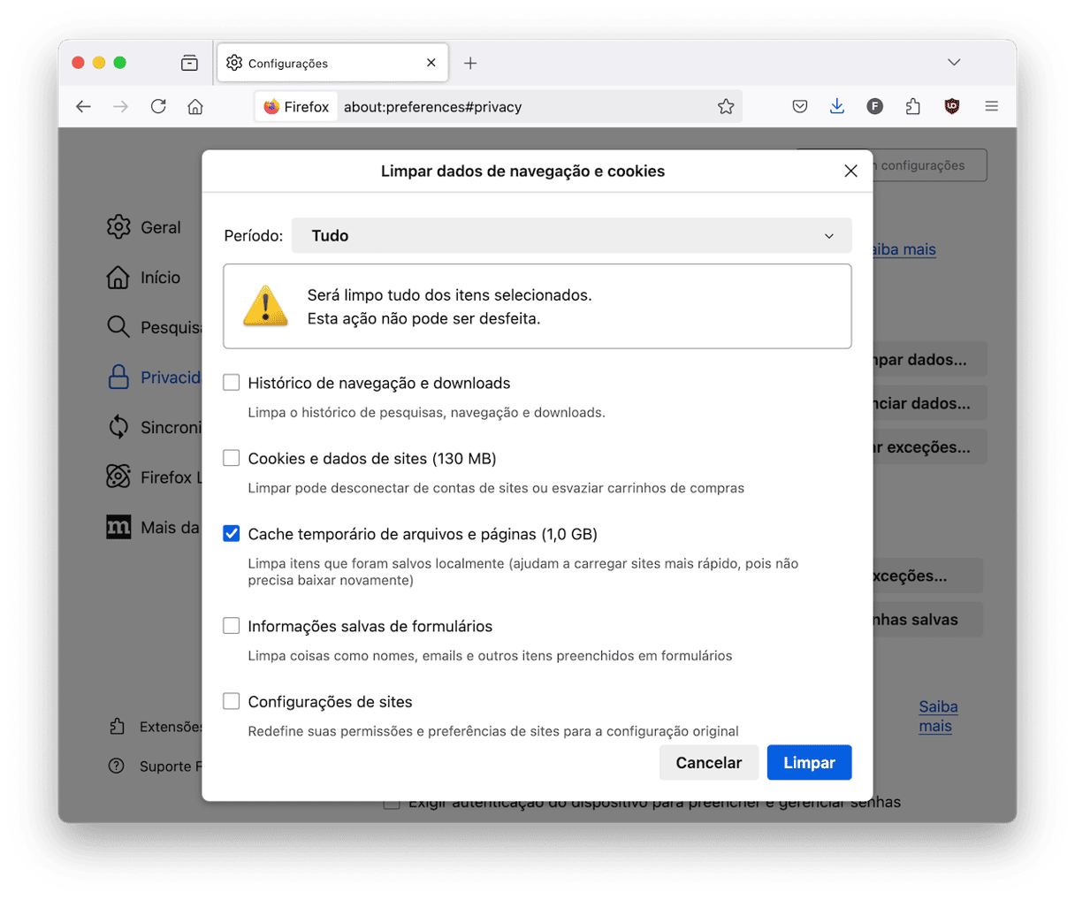Open a new tab
The image size is (1075, 900).
click(470, 63)
